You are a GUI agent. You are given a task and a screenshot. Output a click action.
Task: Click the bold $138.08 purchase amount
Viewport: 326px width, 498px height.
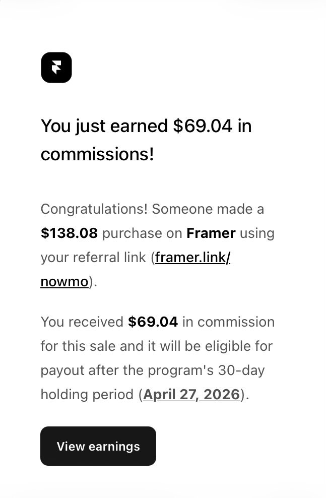pyautogui.click(x=70, y=233)
